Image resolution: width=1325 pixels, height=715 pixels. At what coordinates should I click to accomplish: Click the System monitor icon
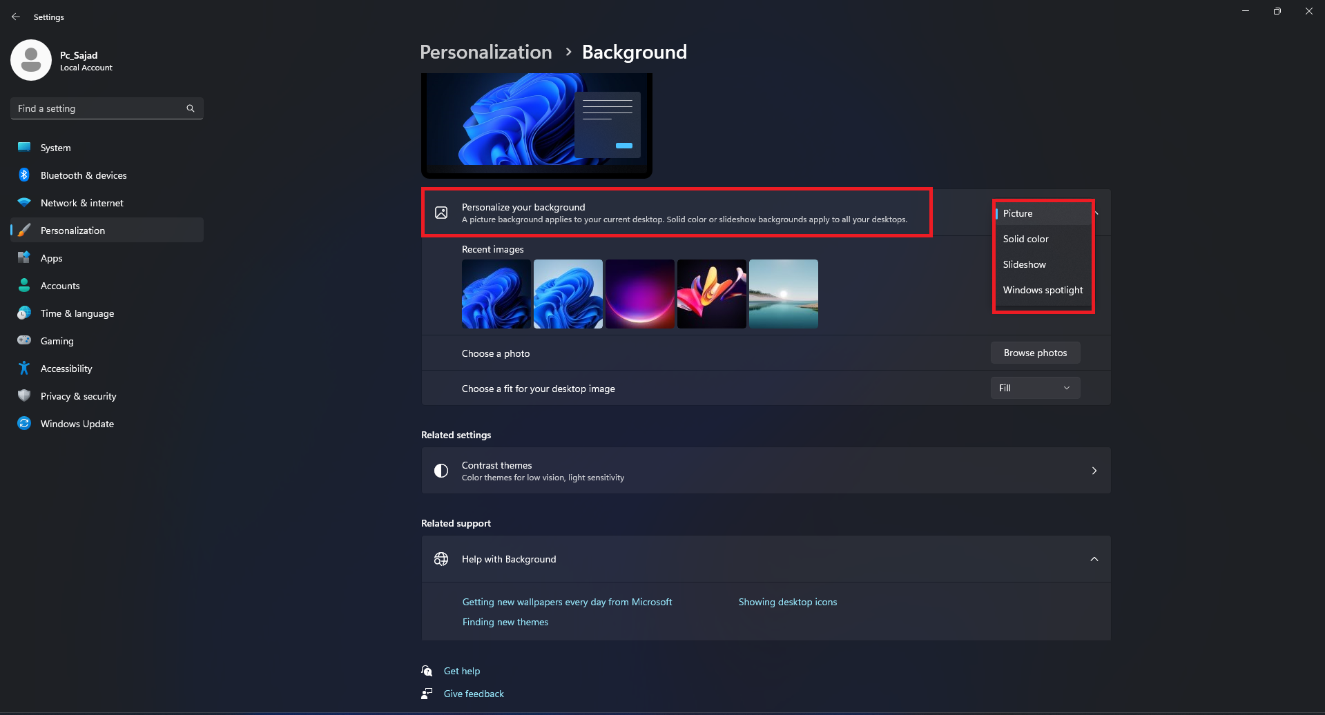24,147
